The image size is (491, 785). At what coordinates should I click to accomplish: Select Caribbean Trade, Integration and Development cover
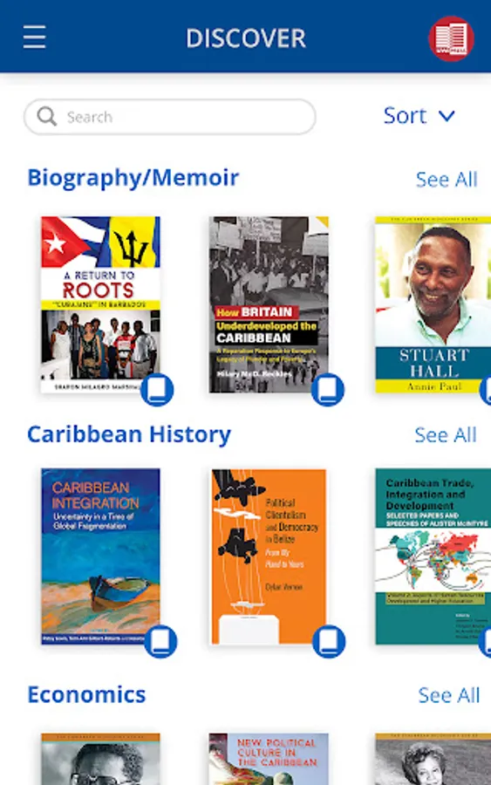[433, 556]
